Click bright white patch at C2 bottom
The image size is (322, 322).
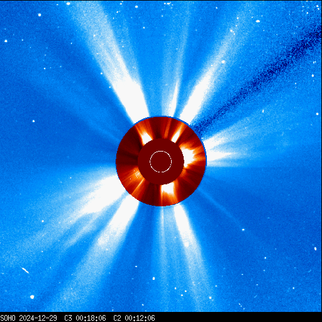[168, 189]
